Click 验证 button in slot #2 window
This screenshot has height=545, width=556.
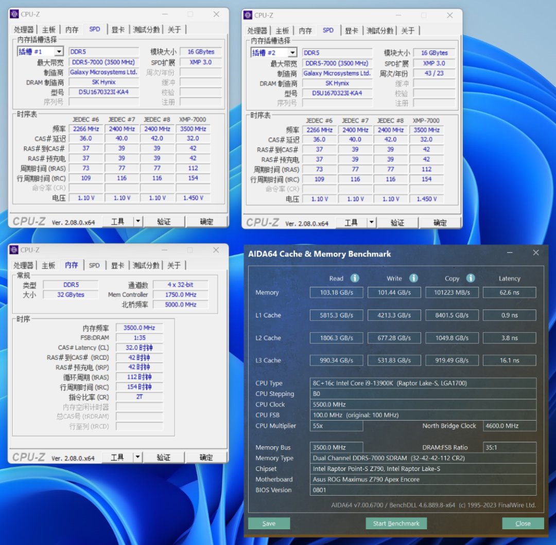pyautogui.click(x=397, y=223)
